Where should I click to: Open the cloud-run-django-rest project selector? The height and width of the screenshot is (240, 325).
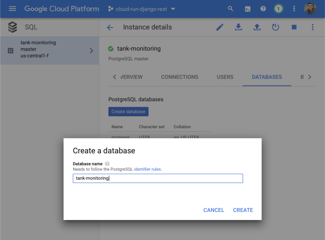141,9
